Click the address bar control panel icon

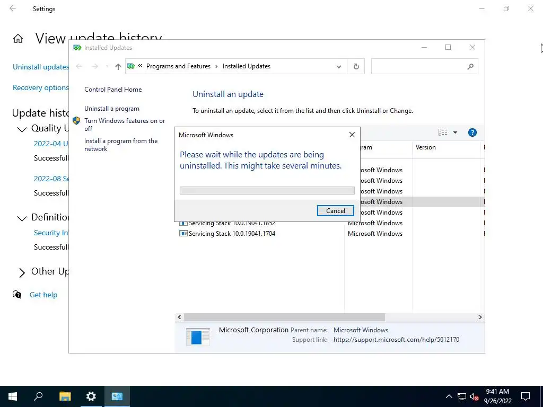131,66
